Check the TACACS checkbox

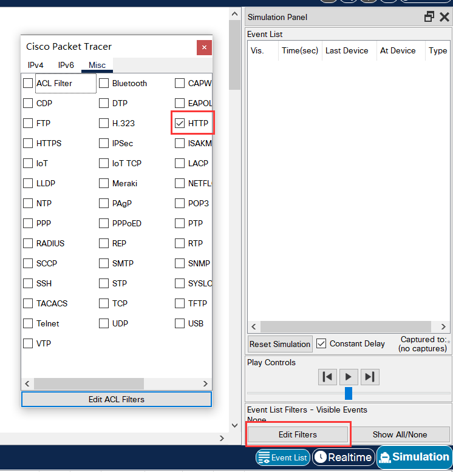coord(28,303)
